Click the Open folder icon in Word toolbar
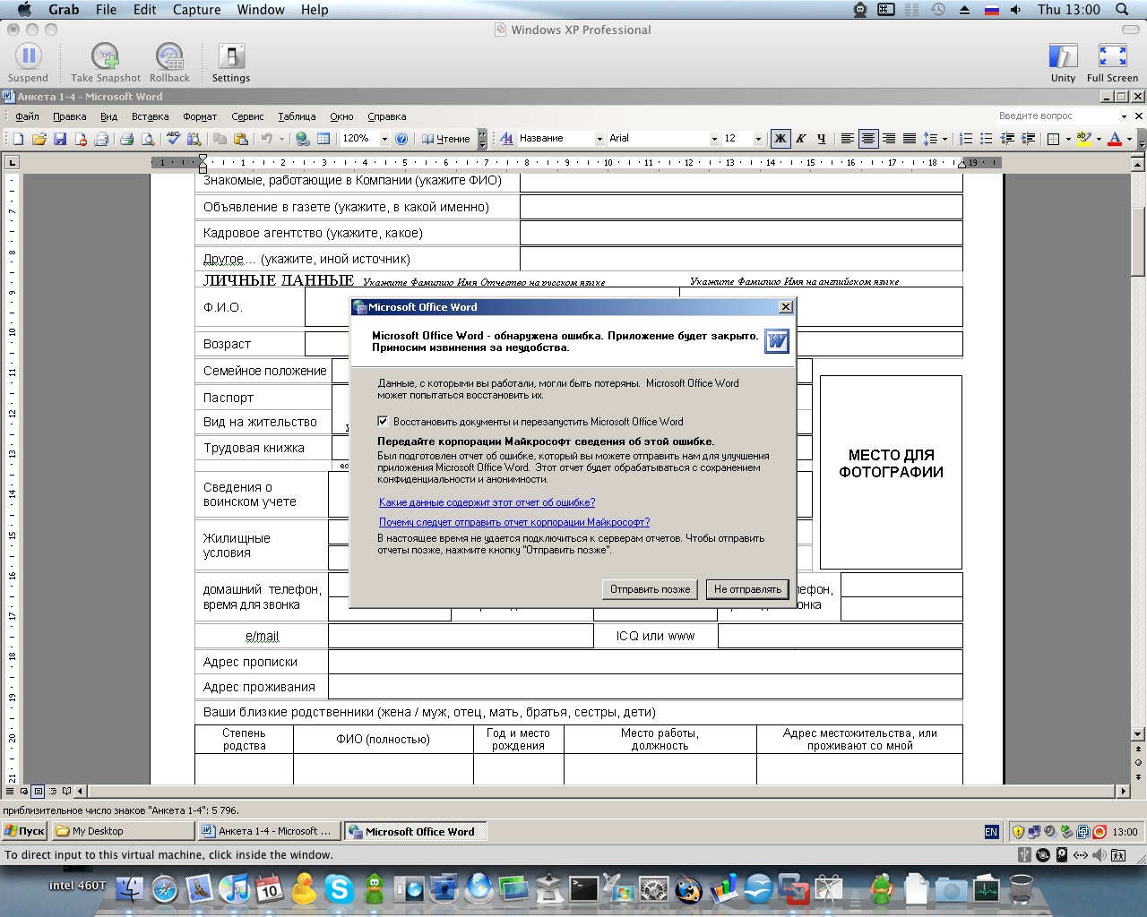Image resolution: width=1147 pixels, height=917 pixels. pos(39,139)
